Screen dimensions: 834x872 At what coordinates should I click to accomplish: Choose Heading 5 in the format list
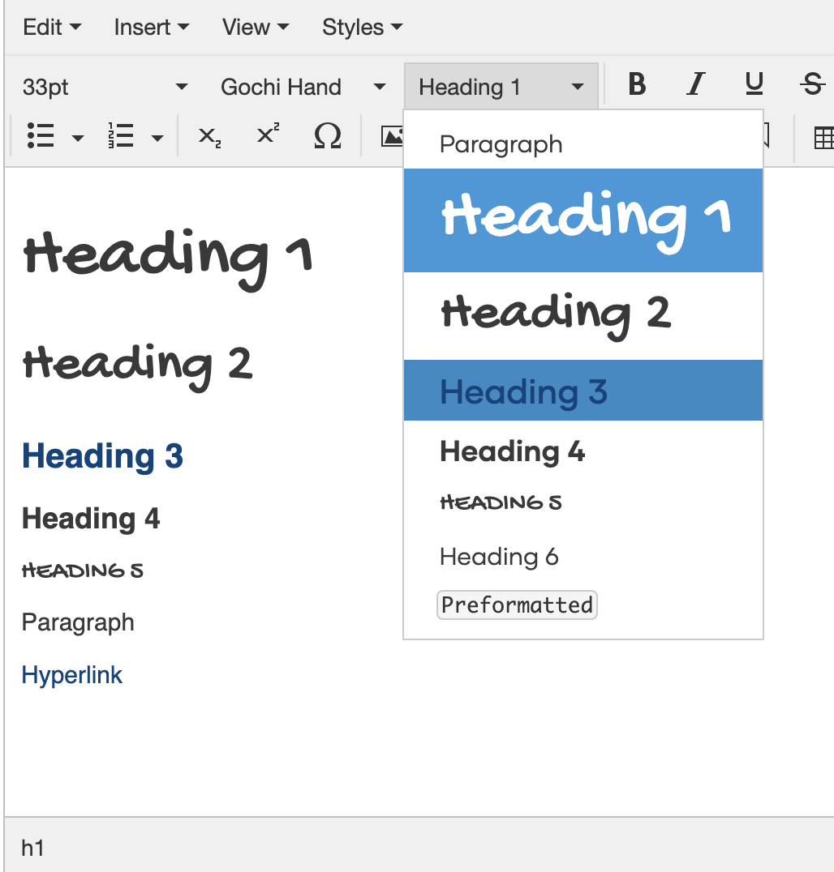583,502
